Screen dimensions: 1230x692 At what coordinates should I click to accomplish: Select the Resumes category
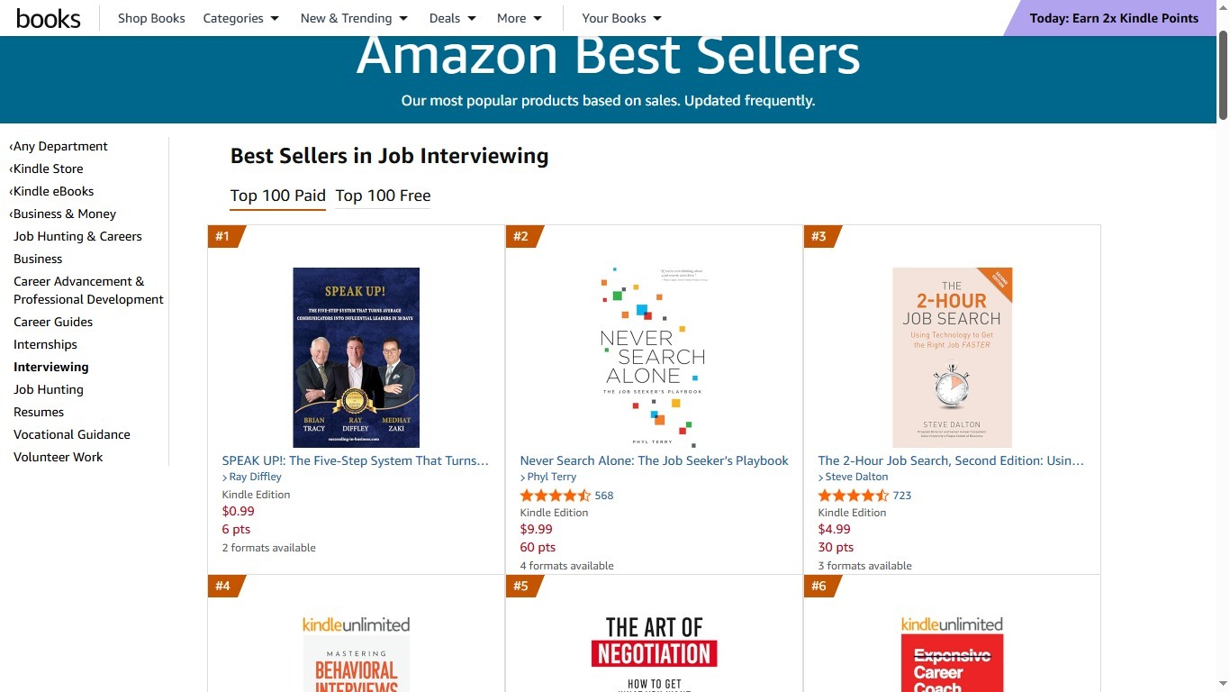point(38,412)
